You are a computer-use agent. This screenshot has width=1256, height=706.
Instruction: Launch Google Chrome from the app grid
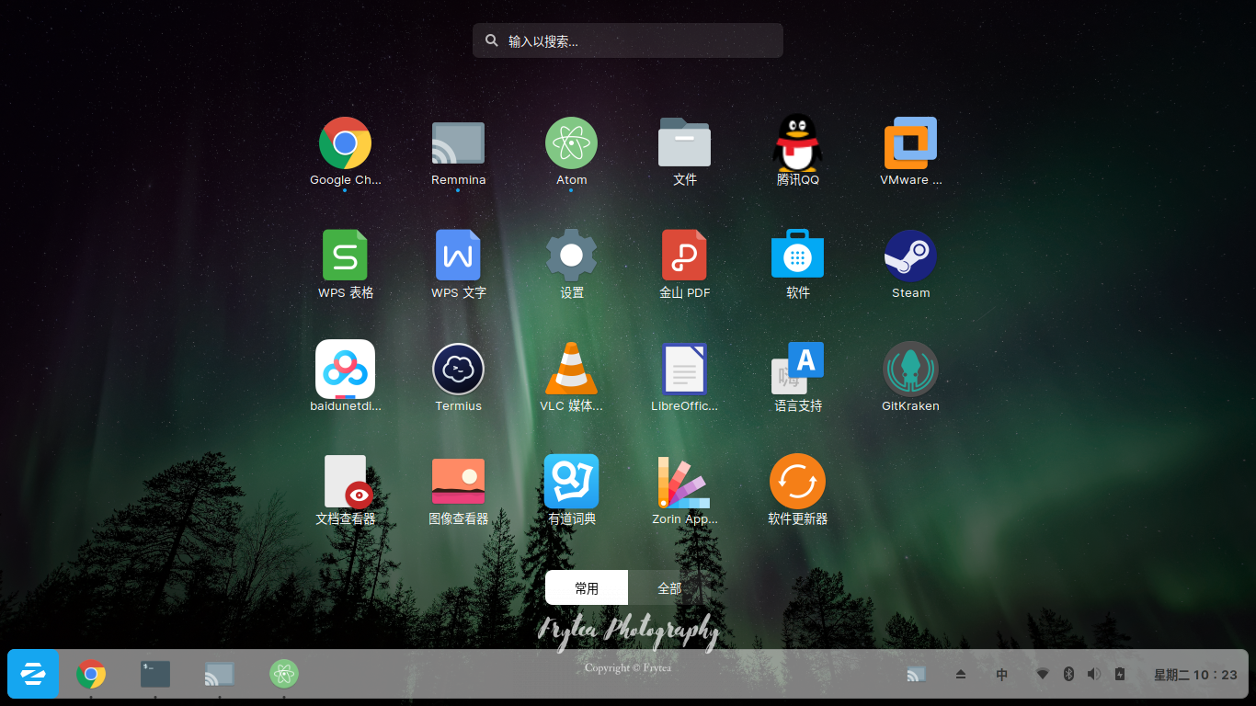tap(345, 143)
